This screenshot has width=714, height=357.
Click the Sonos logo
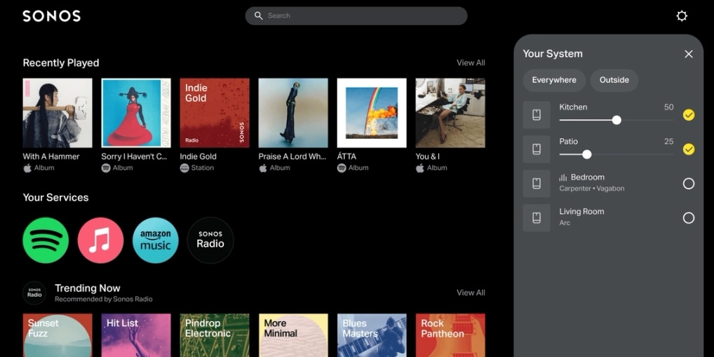pyautogui.click(x=51, y=16)
